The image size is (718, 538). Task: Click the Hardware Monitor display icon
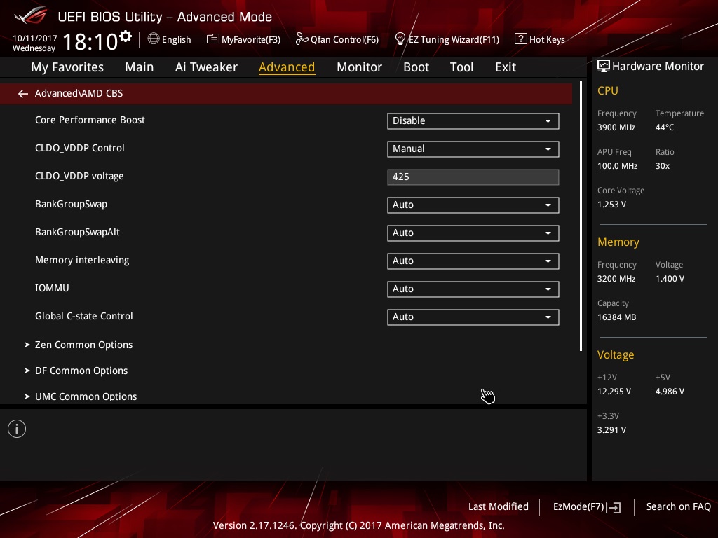[604, 67]
